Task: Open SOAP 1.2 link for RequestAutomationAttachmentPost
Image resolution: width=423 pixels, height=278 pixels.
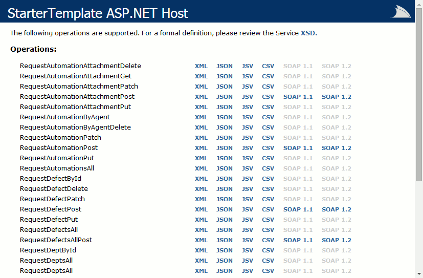Action: pos(336,97)
